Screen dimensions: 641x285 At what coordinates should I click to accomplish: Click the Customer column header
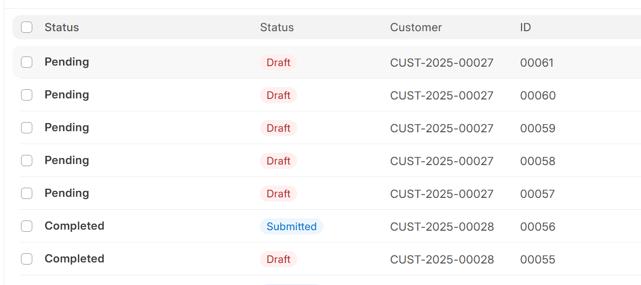pyautogui.click(x=415, y=27)
